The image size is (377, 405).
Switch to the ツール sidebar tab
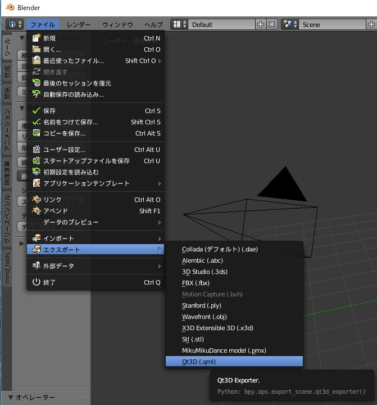point(7,47)
